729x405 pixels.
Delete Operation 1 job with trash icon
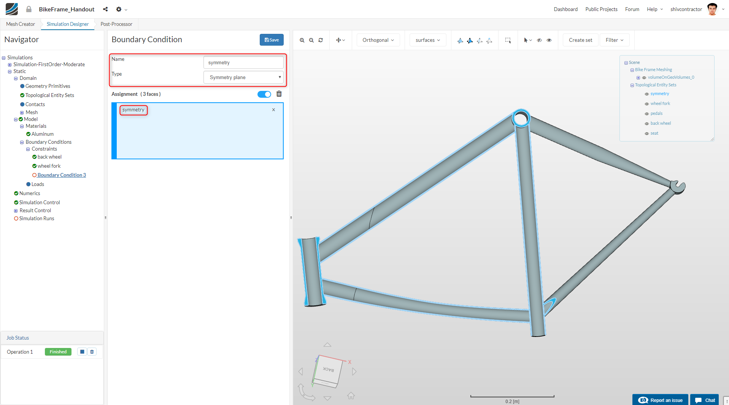92,352
